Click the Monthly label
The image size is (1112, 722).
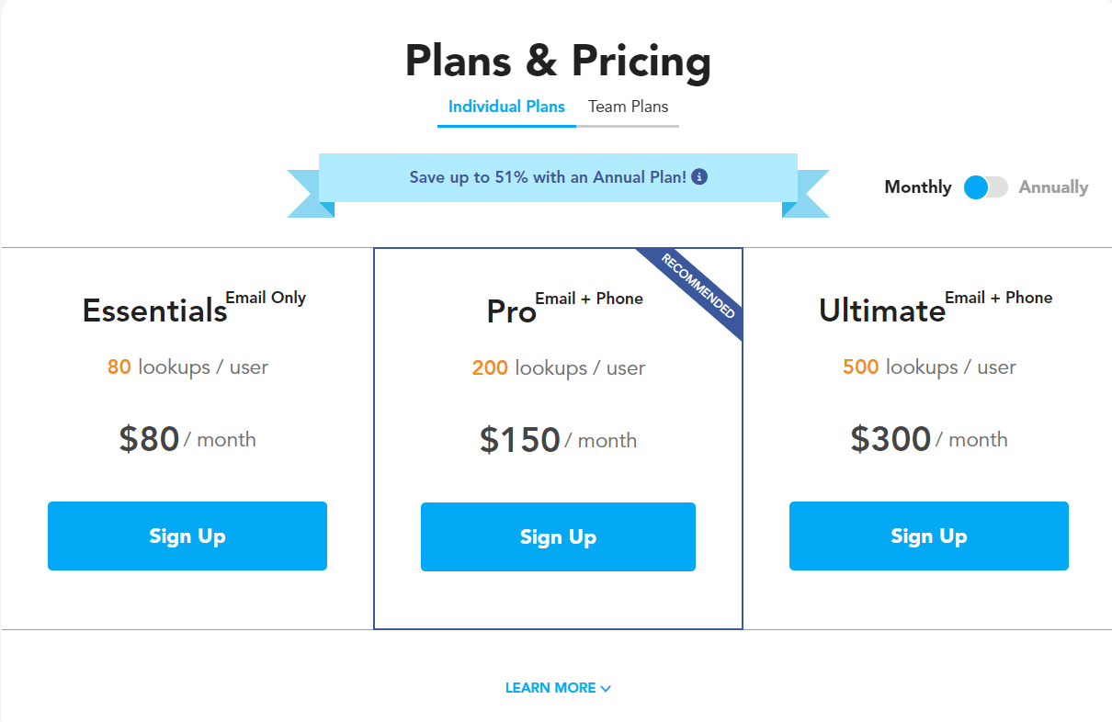click(917, 186)
